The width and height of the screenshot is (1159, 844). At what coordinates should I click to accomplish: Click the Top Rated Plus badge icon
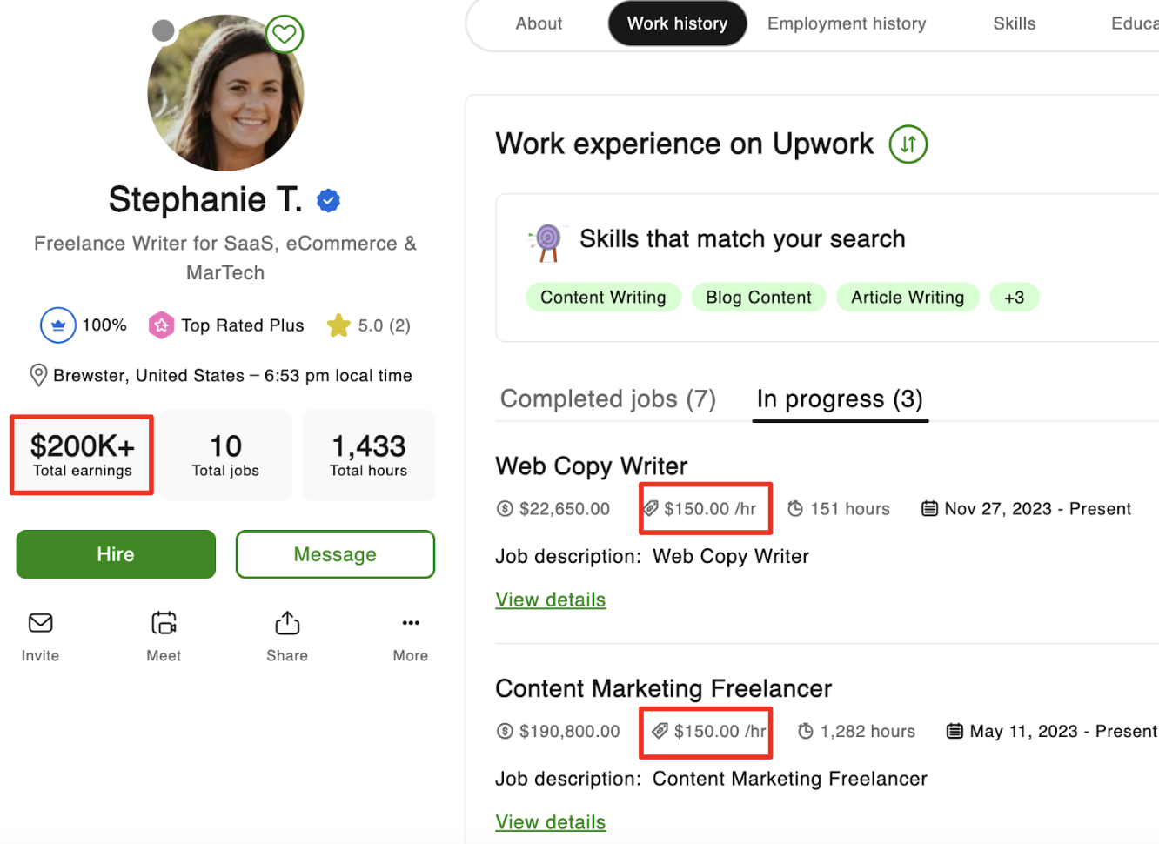tap(162, 325)
